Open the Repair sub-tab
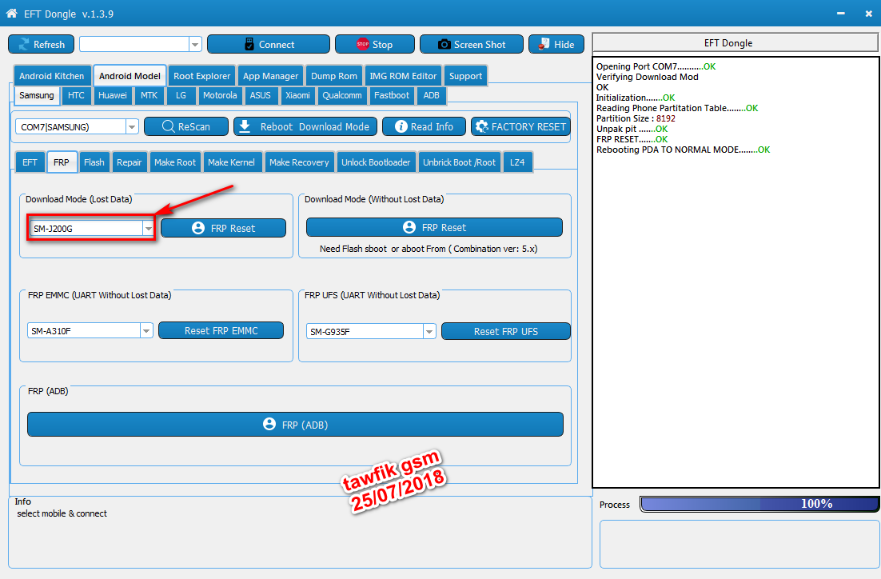 coord(130,162)
